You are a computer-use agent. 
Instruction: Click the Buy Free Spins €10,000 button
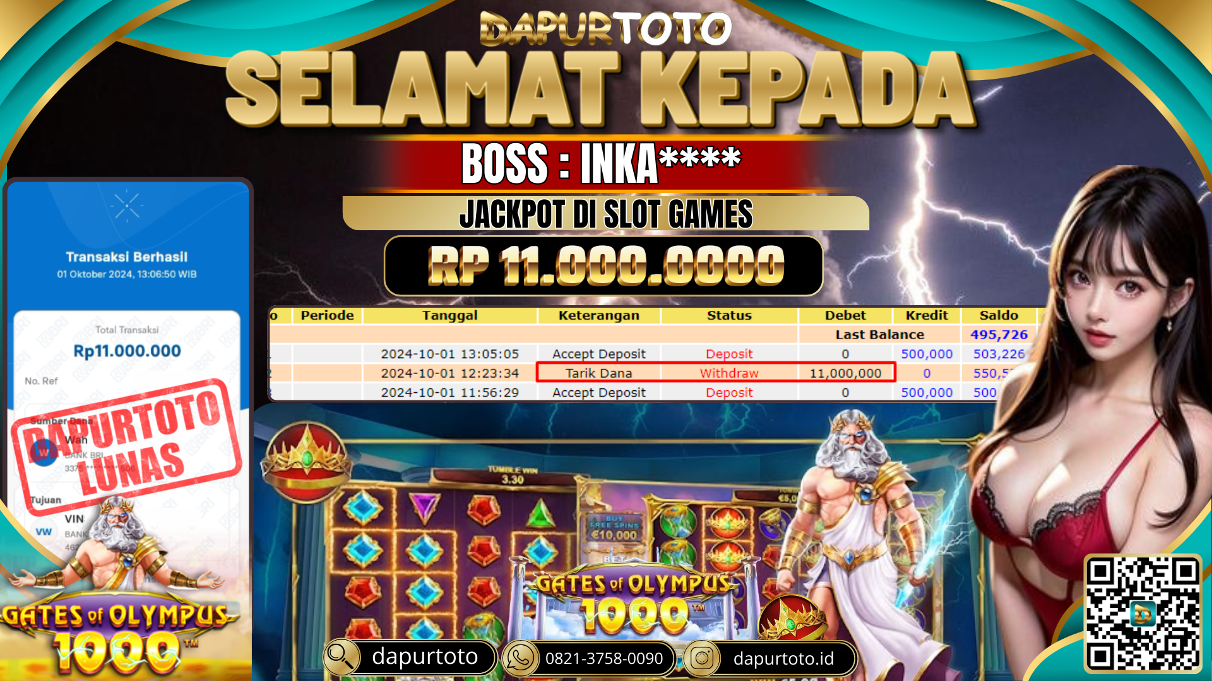[x=614, y=528]
